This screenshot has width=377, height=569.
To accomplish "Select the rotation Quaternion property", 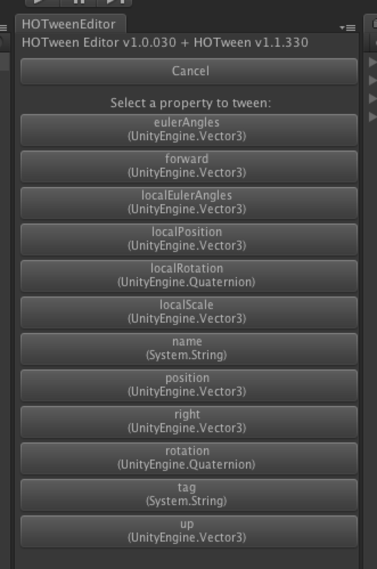I will point(189,458).
